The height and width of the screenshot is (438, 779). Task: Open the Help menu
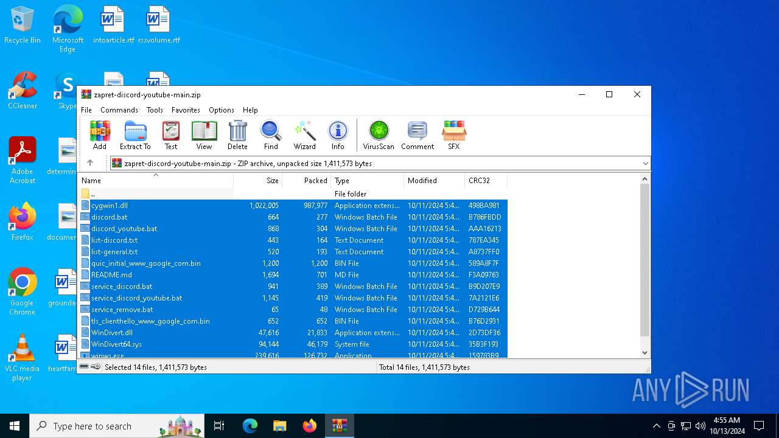click(x=250, y=110)
